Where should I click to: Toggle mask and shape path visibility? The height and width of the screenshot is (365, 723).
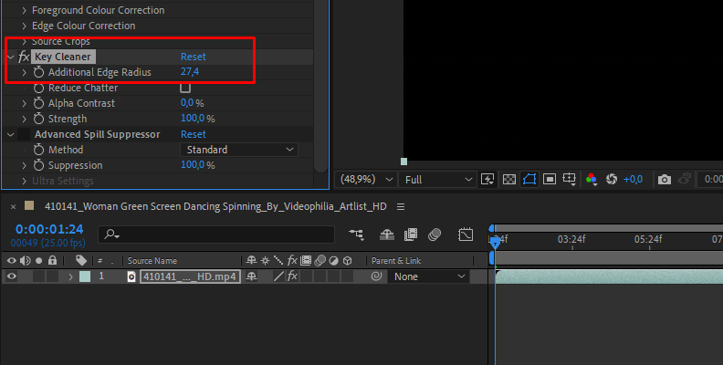(529, 179)
